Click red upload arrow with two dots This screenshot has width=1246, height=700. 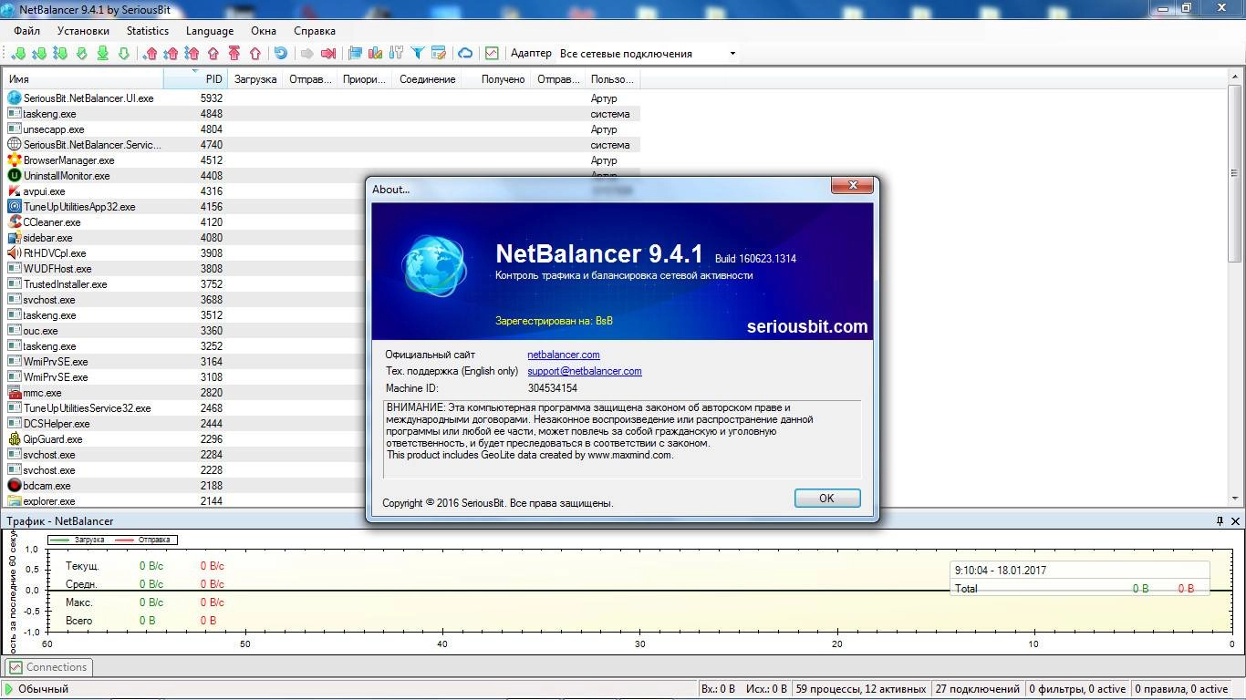click(171, 53)
